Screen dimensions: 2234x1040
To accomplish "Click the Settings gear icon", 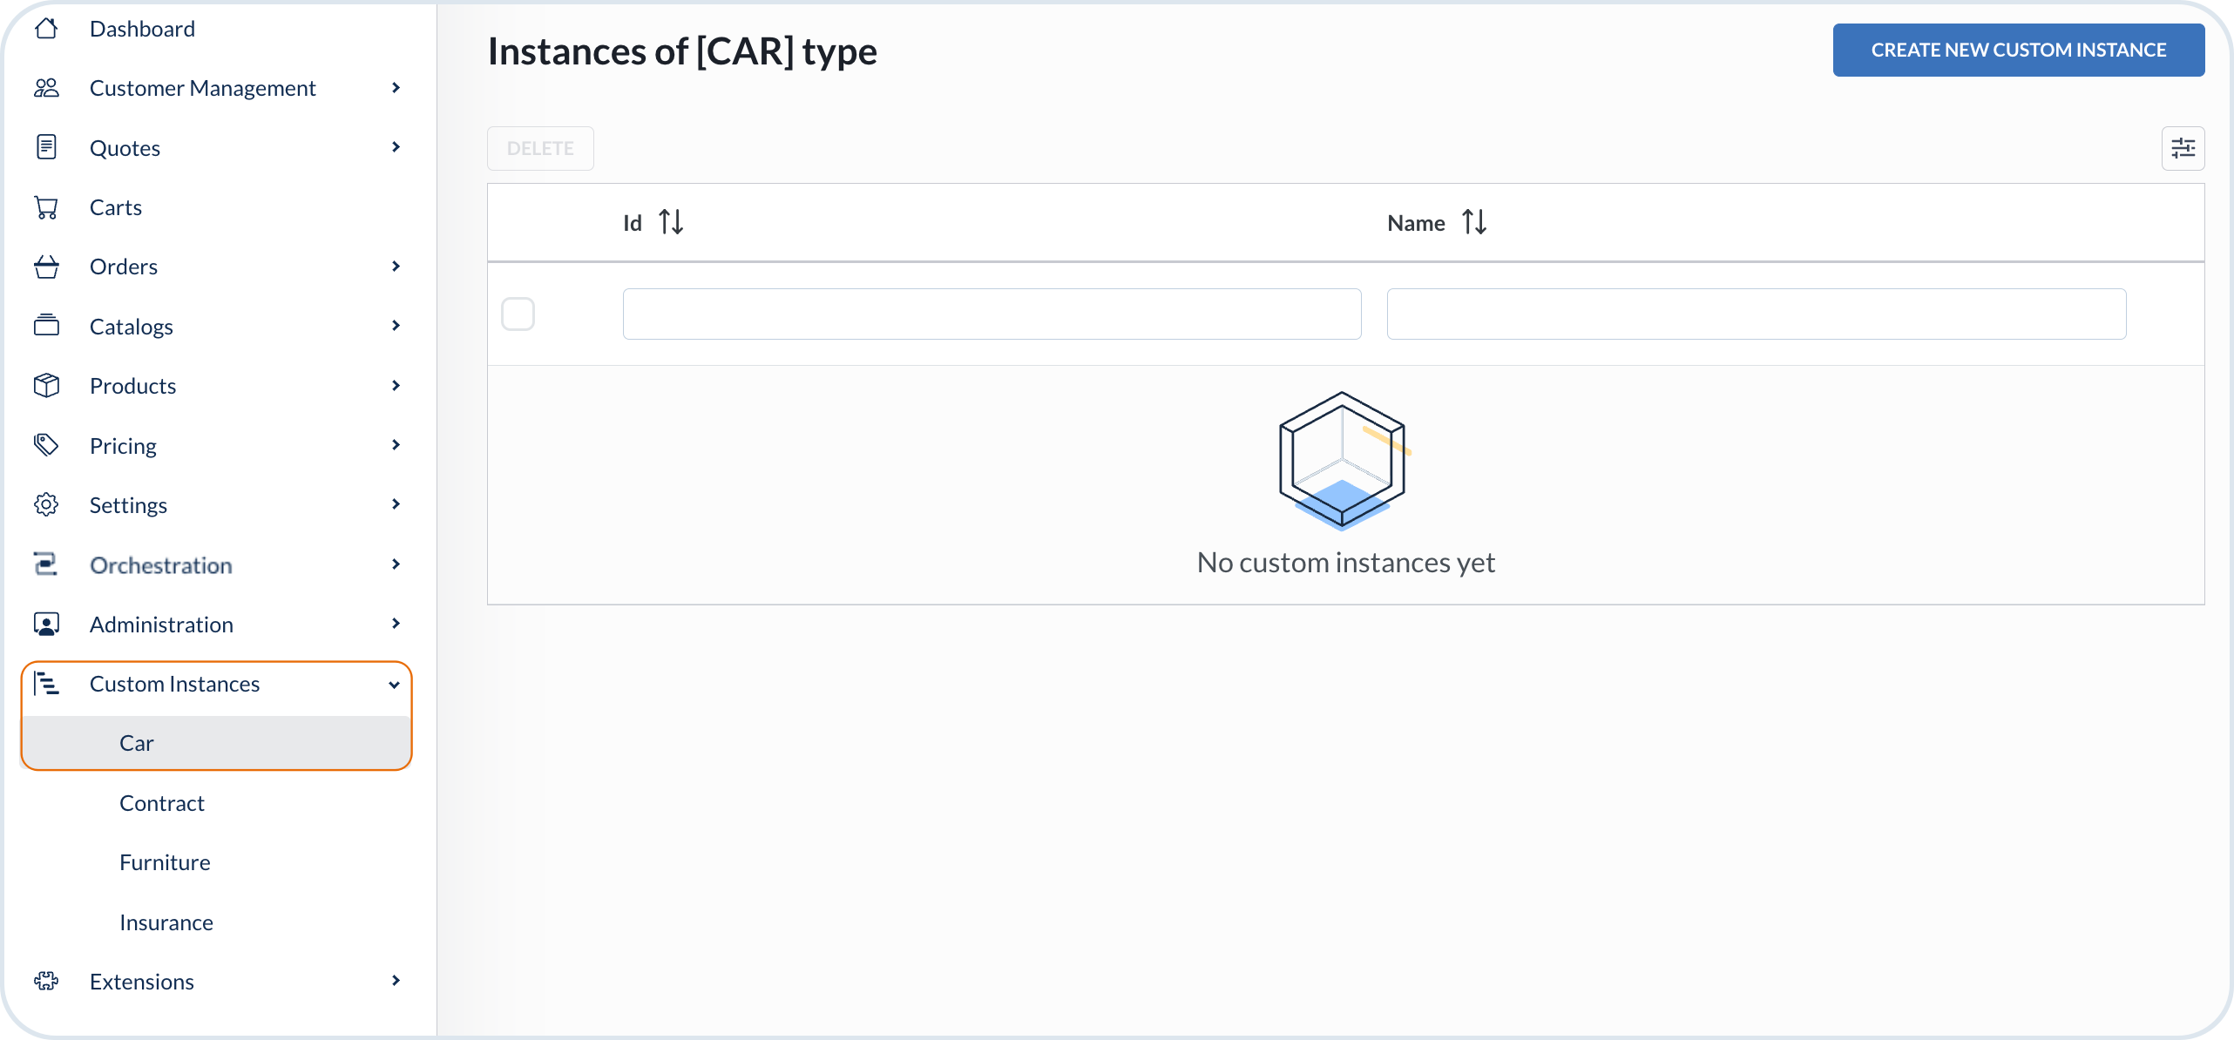I will 46,504.
